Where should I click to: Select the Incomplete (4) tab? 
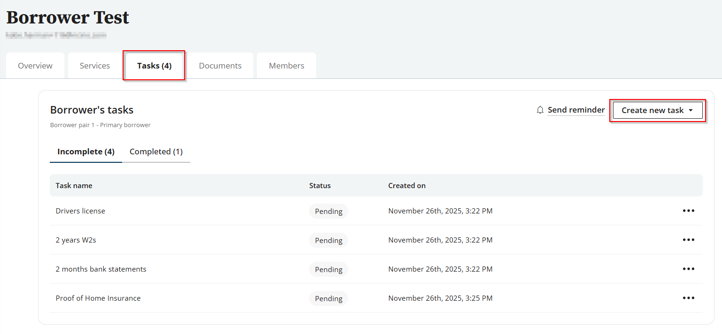(85, 151)
